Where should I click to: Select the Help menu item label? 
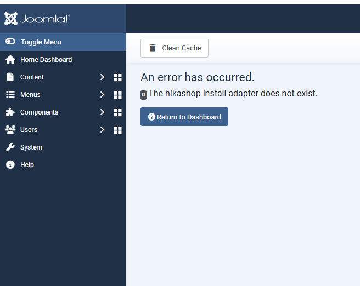27,165
